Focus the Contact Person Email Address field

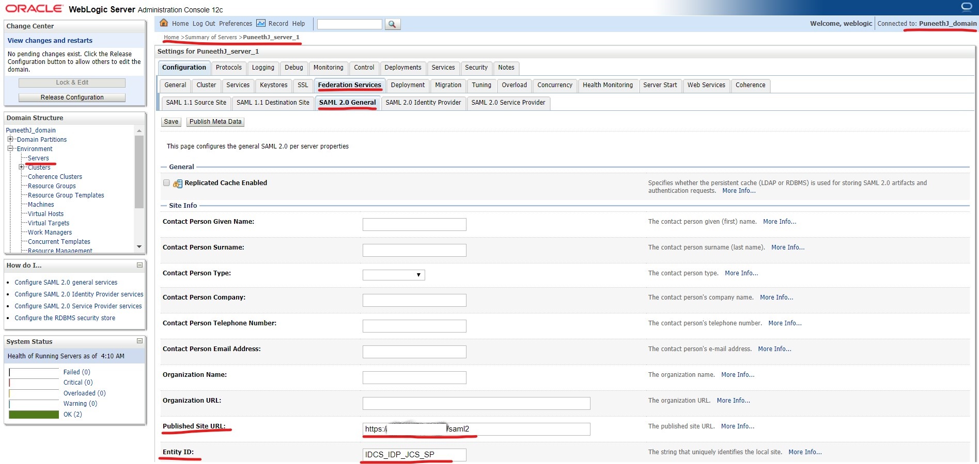[414, 352]
